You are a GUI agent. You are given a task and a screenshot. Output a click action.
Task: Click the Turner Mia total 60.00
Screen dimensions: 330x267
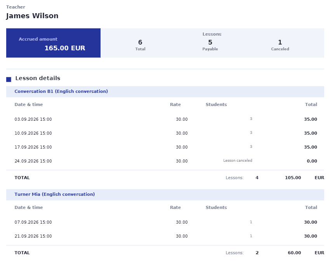coord(294,253)
